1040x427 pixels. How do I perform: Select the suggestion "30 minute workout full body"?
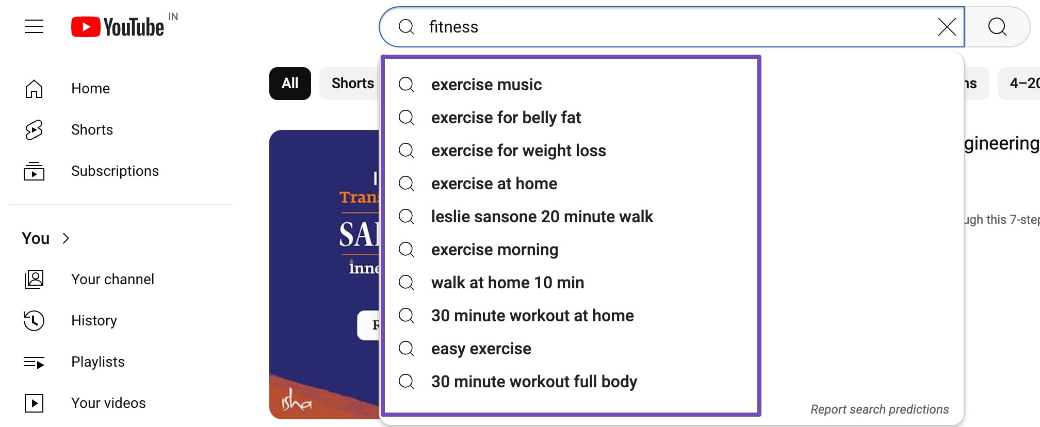(534, 382)
